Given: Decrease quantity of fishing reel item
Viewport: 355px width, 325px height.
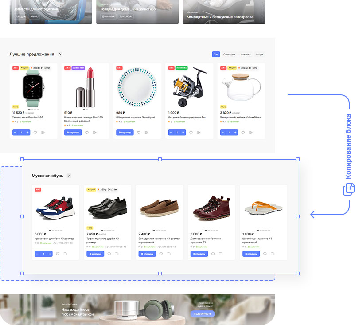Looking at the screenshot, I should coord(172,132).
